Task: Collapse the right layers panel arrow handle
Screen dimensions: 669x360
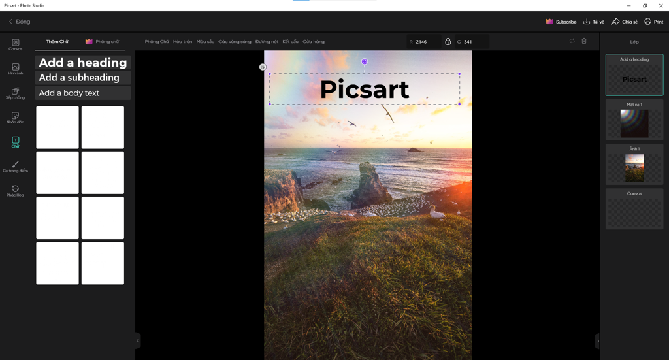Action: [598, 341]
